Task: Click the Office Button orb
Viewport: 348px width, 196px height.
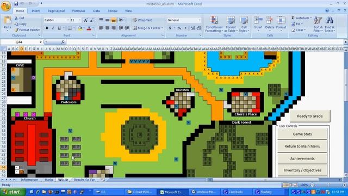Action: click(x=5, y=6)
